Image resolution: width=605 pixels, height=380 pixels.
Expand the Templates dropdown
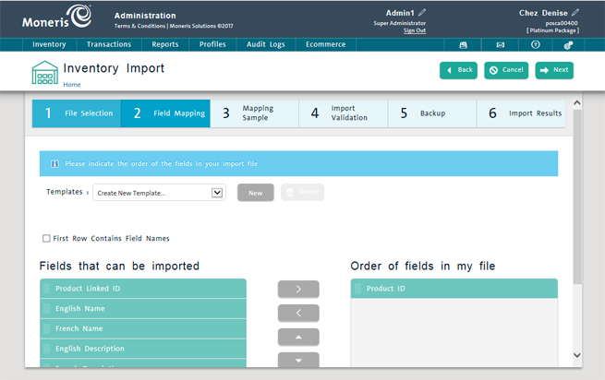pyautogui.click(x=217, y=193)
